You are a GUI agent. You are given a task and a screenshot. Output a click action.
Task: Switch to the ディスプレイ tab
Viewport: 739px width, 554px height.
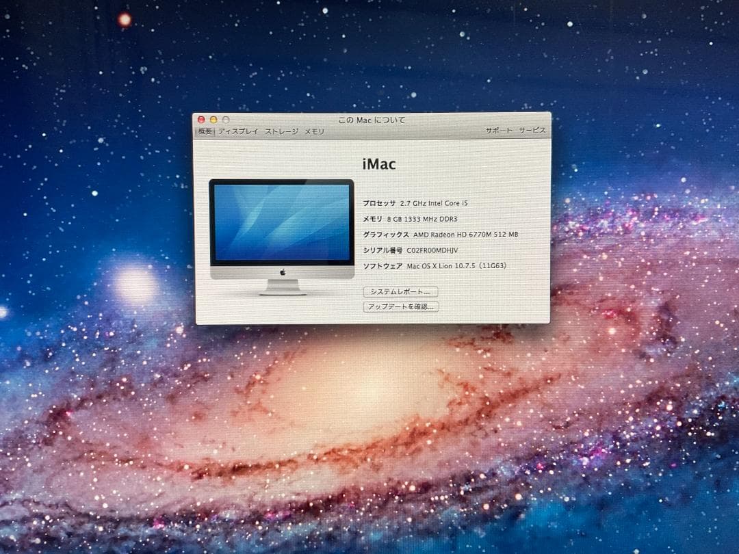(239, 131)
